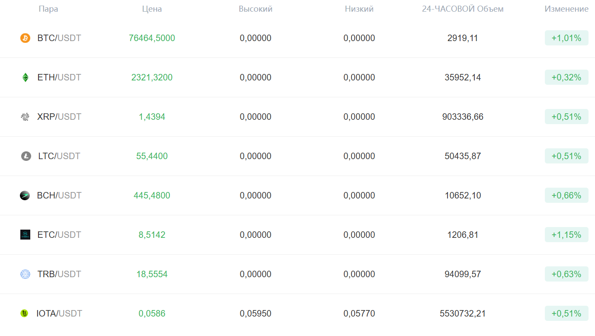Viewport: 595px width, 336px height.
Task: Select the LTC/USDT pair name
Action: [x=59, y=156]
